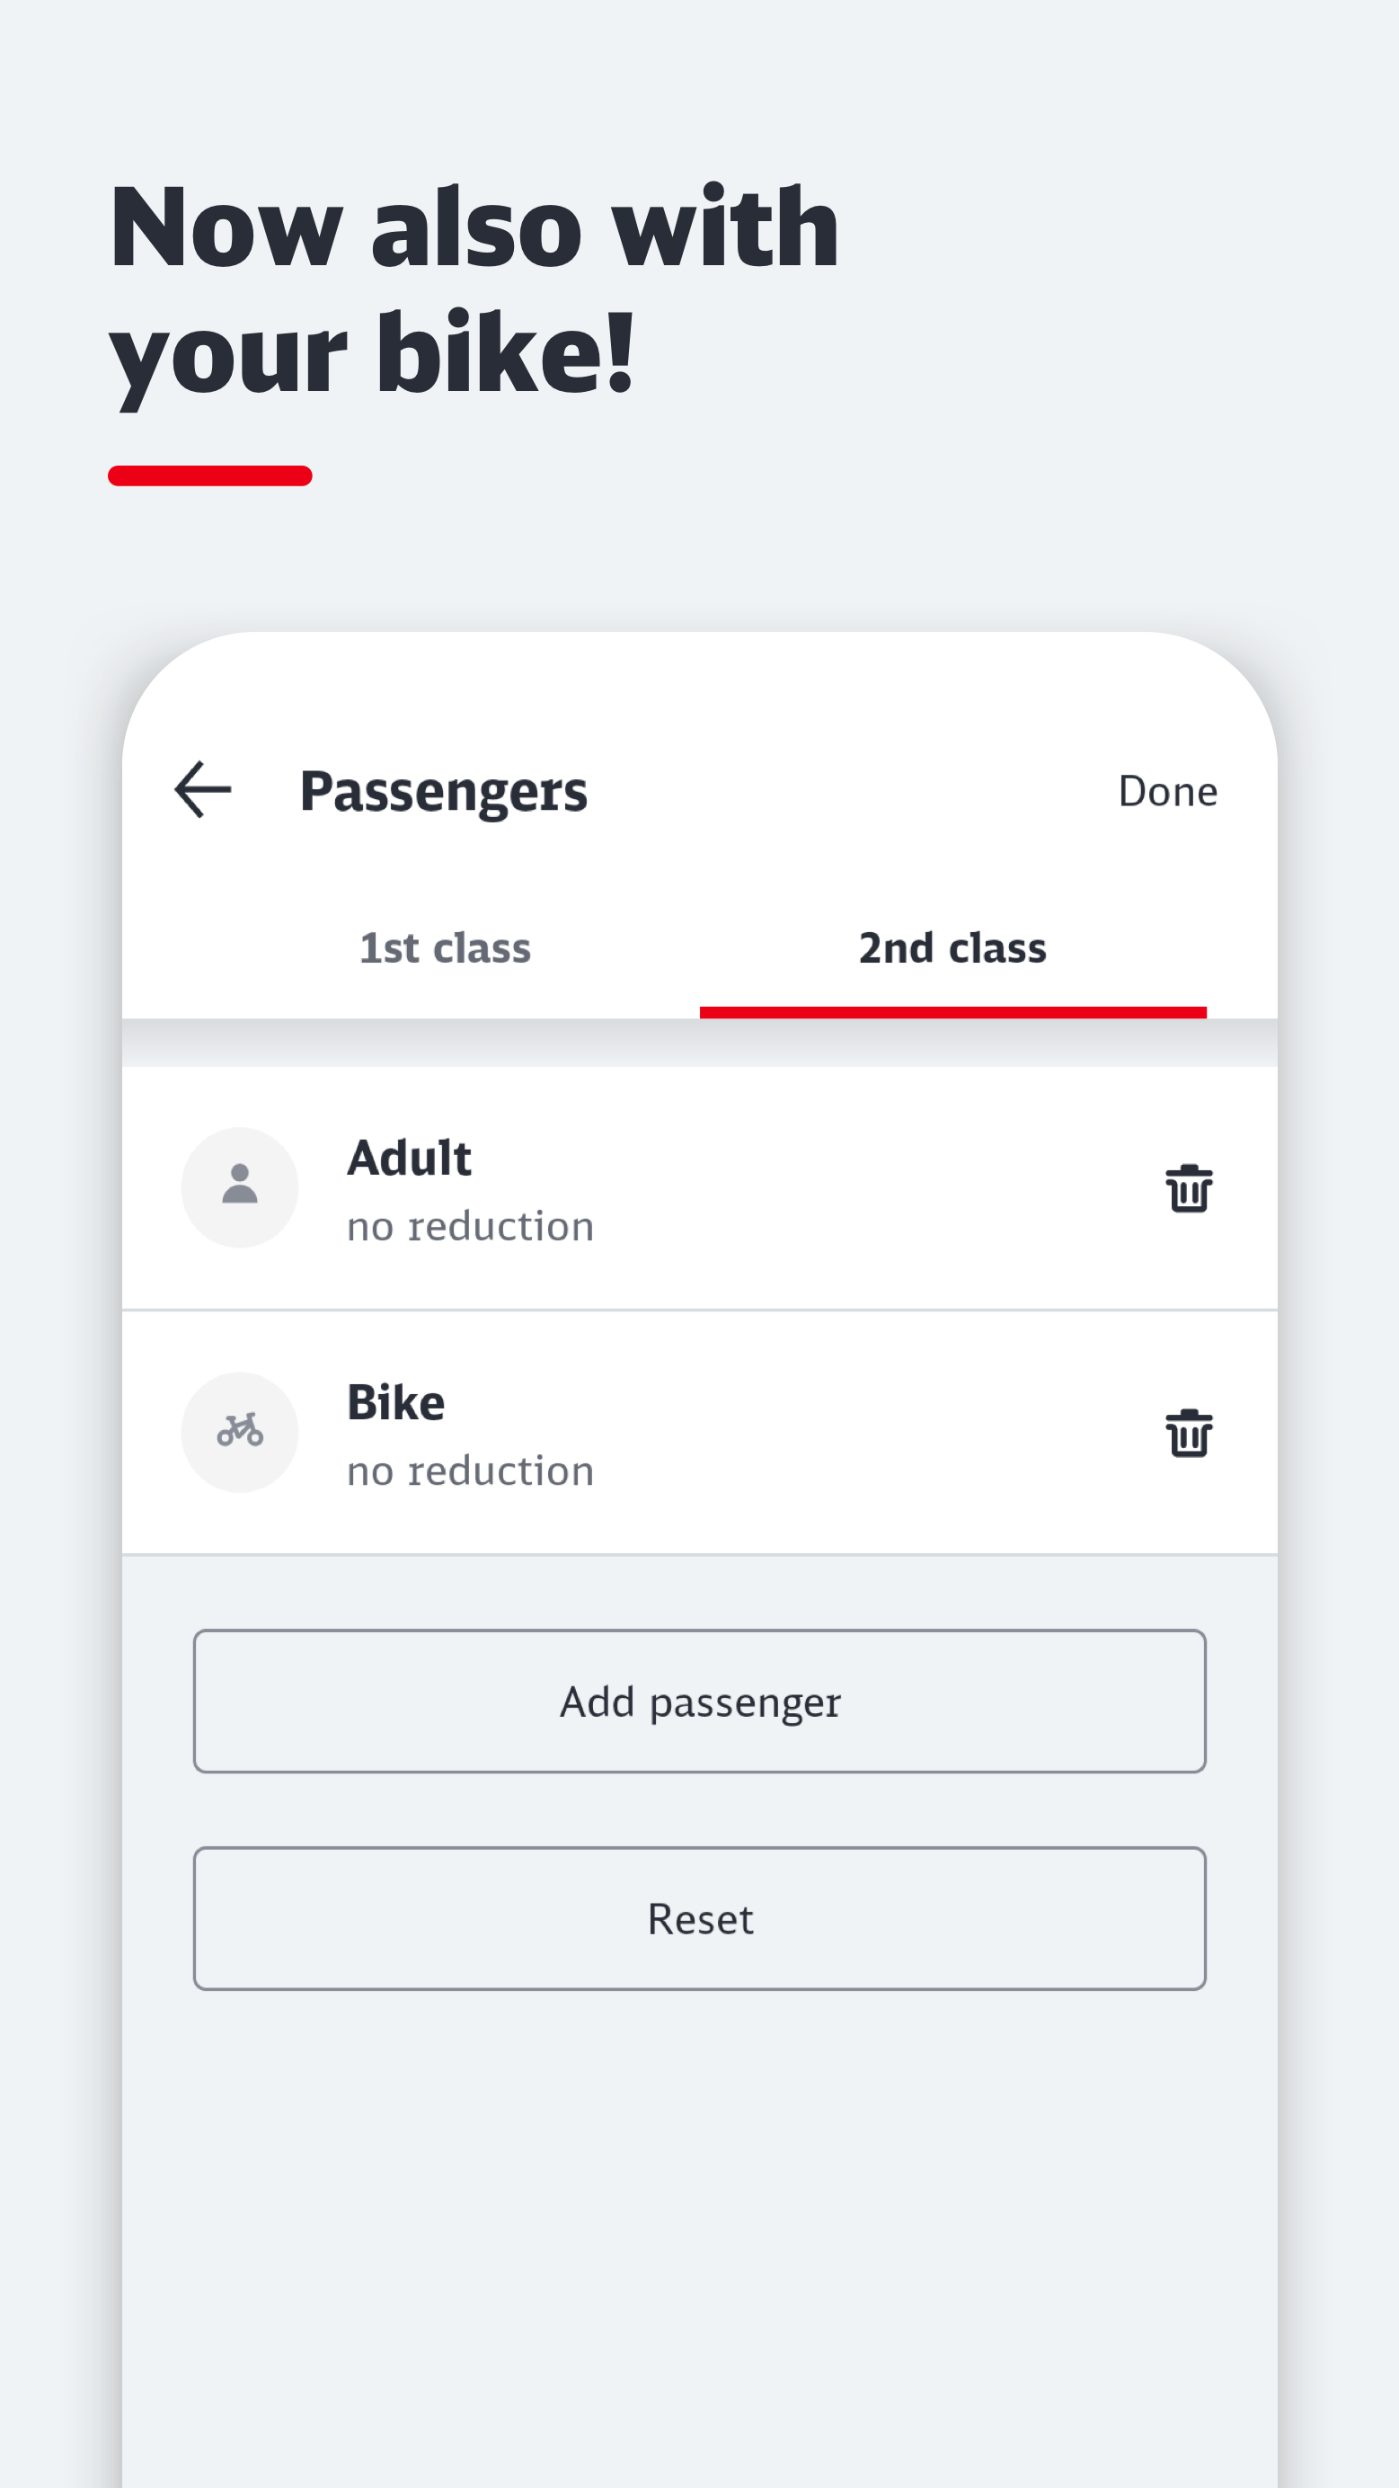
Task: Switch to the 1st class tab
Action: click(x=445, y=948)
